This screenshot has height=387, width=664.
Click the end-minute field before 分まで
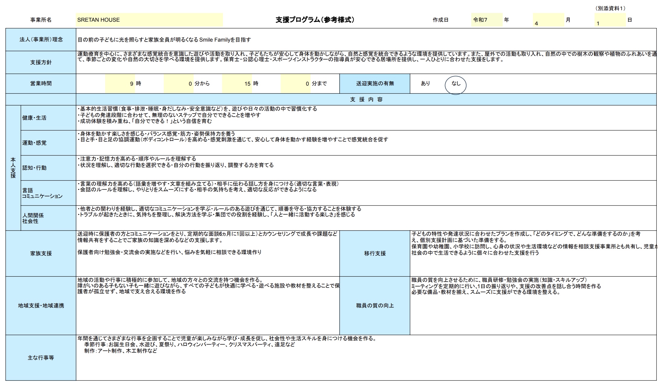pos(295,83)
